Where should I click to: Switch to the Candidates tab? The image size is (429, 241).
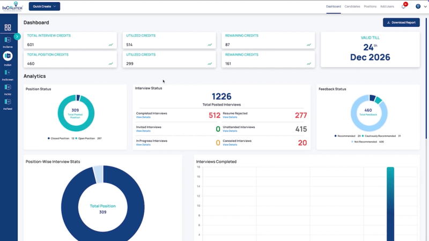pyautogui.click(x=352, y=6)
